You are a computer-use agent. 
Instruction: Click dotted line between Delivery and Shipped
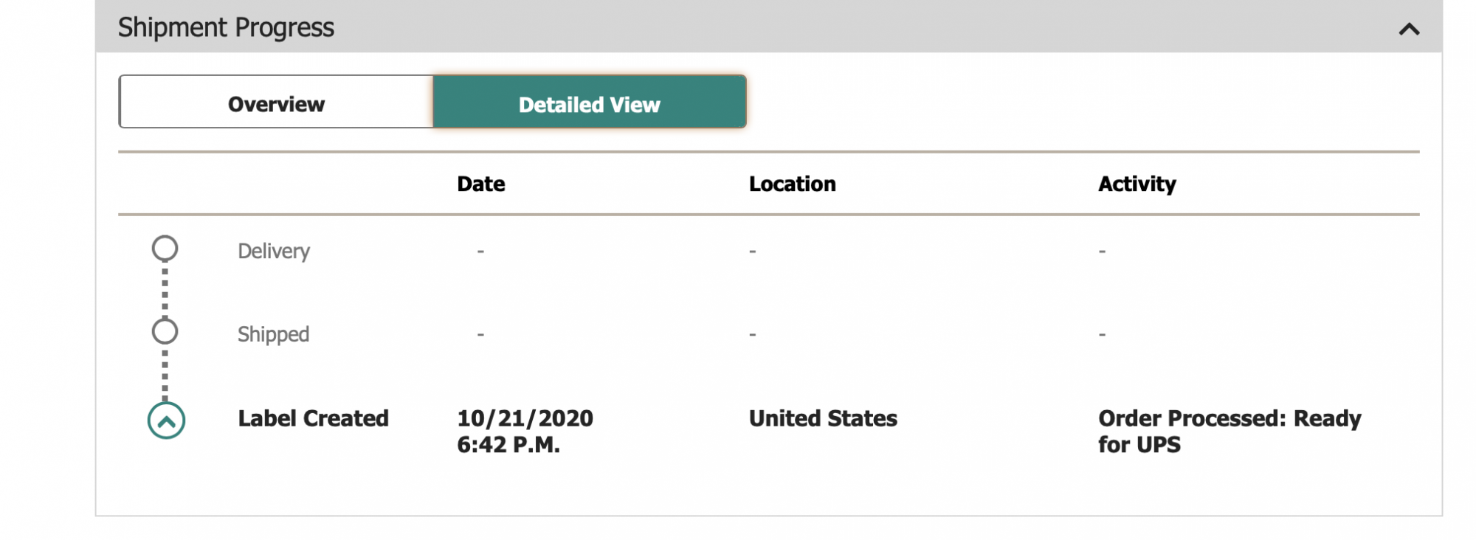[x=165, y=290]
